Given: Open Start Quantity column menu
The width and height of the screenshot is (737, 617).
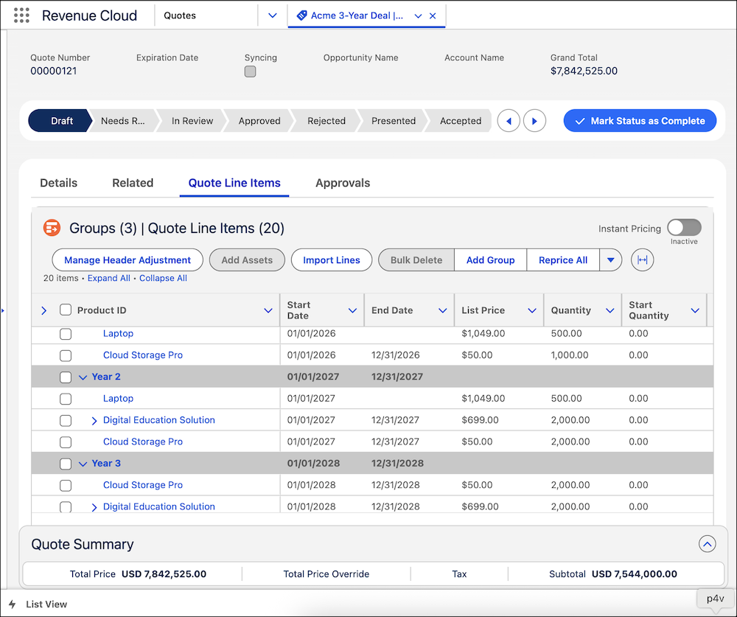Looking at the screenshot, I should pyautogui.click(x=695, y=310).
